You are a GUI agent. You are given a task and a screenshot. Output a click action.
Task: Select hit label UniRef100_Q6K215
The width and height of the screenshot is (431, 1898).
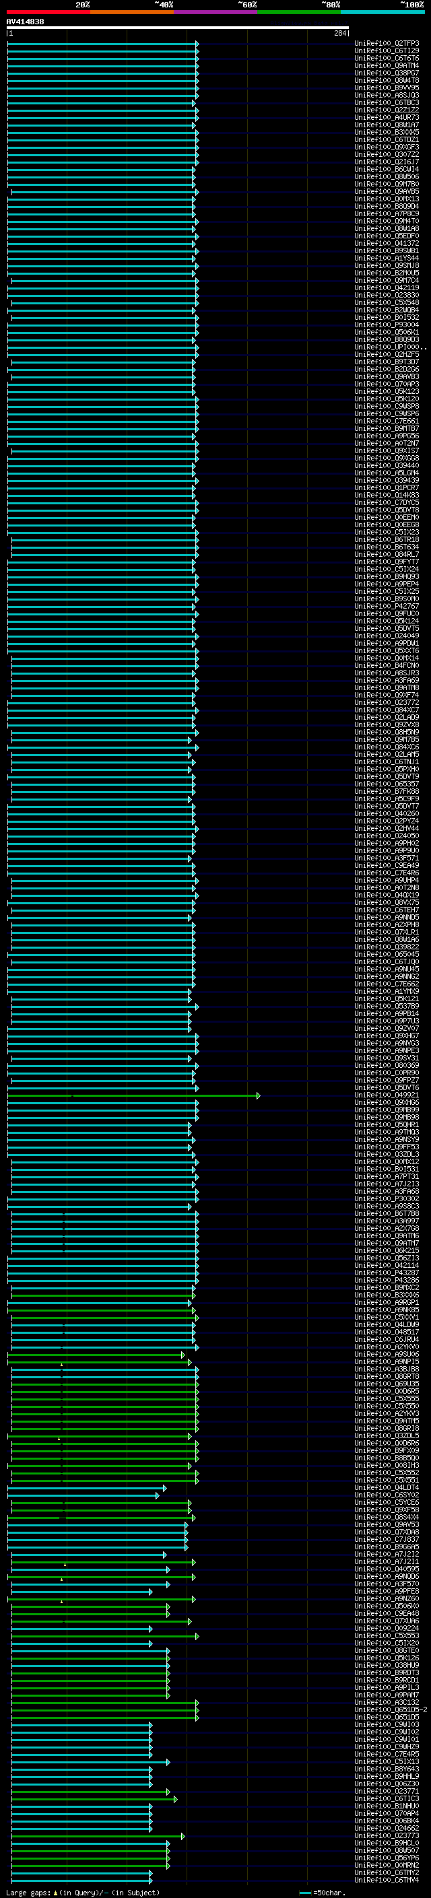pyautogui.click(x=387, y=1250)
